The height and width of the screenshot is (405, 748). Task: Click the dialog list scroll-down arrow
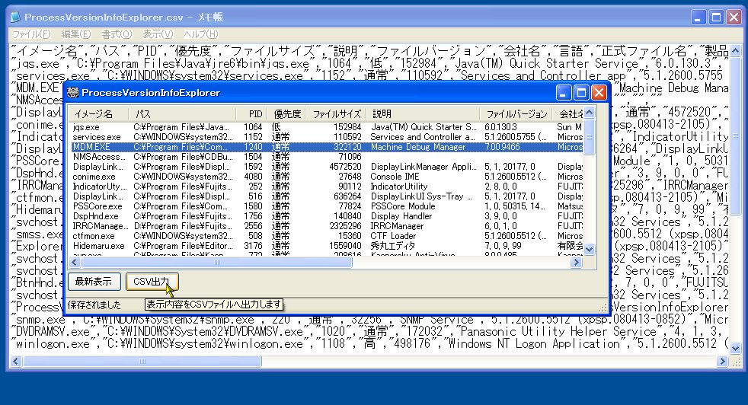tap(589, 249)
